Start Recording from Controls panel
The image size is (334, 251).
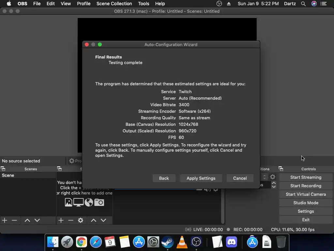click(306, 186)
